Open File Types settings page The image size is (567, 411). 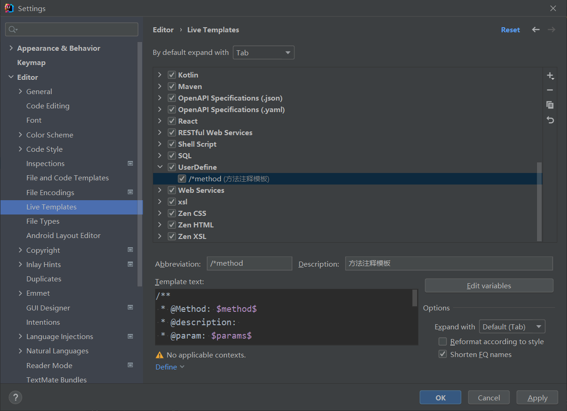point(43,221)
